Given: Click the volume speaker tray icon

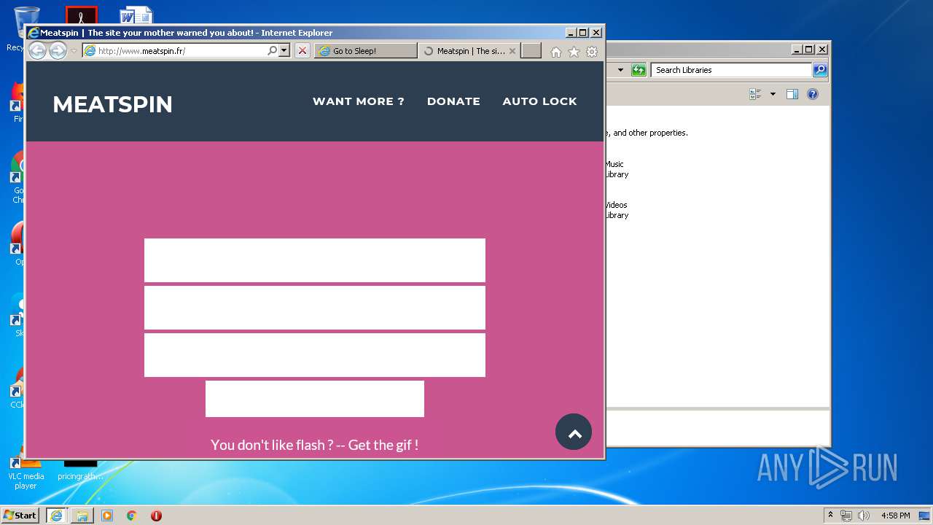Looking at the screenshot, I should pyautogui.click(x=864, y=516).
